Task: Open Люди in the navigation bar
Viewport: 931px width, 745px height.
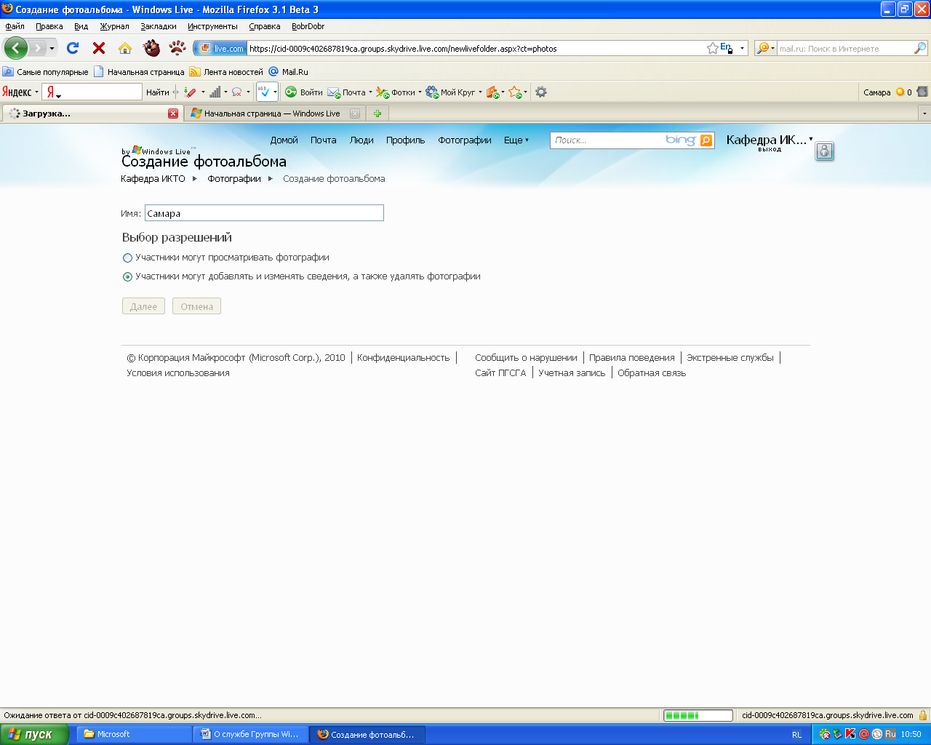Action: point(361,140)
